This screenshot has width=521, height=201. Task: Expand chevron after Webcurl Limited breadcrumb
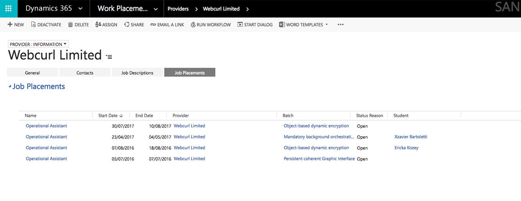coord(248,9)
